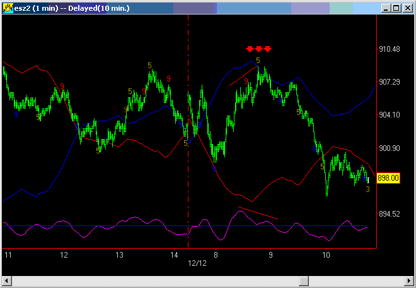Screen dimensions: 416x288
Task: Click the 14 hour label on time axis
Action: pyautogui.click(x=175, y=255)
